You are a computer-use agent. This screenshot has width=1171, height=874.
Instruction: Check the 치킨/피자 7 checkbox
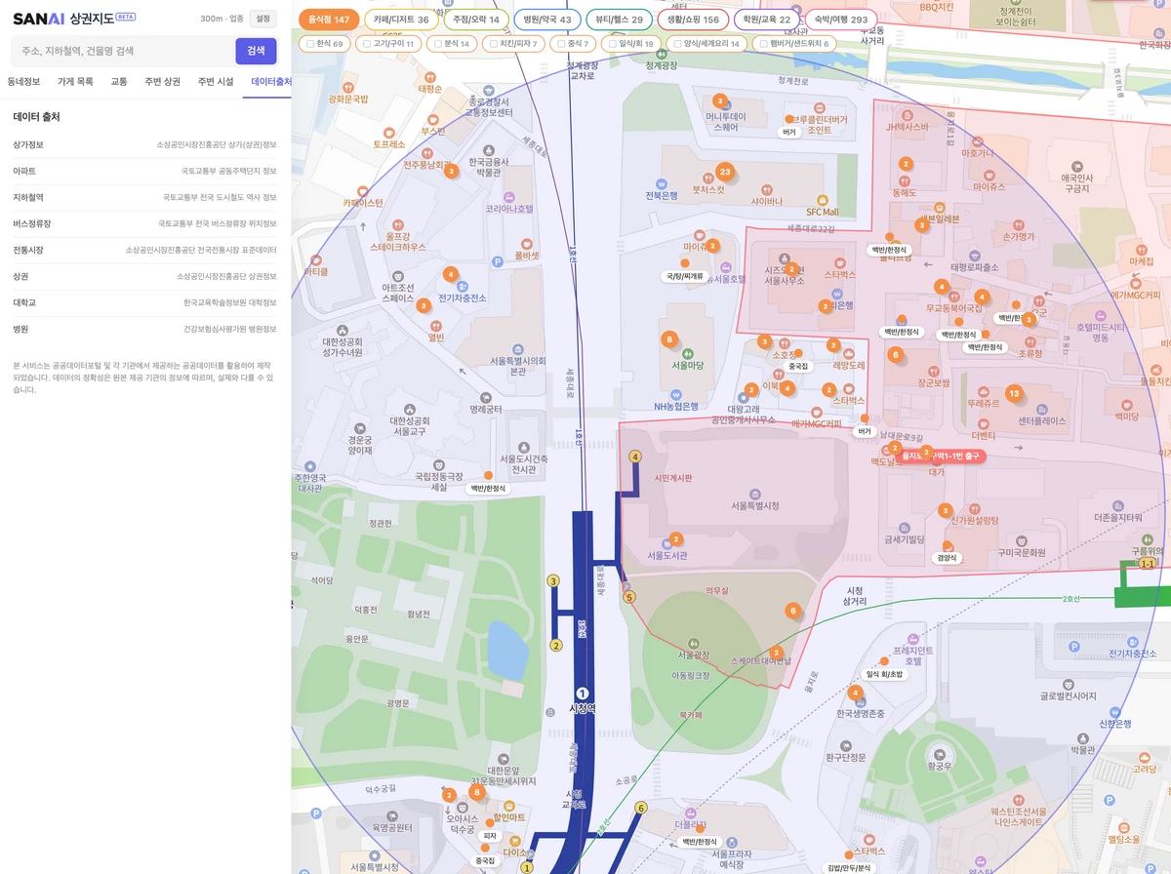click(x=493, y=44)
